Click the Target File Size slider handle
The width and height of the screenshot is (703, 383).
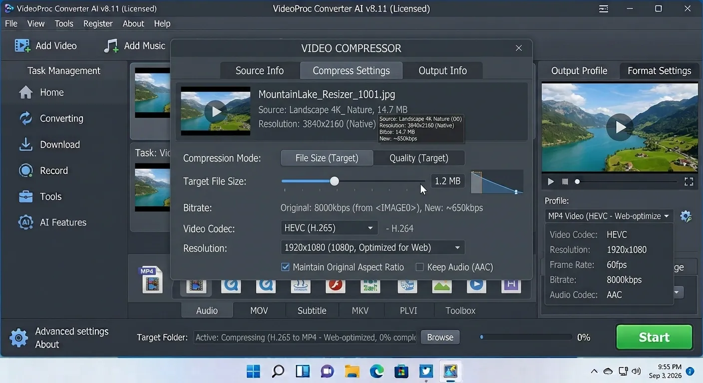[x=335, y=181]
